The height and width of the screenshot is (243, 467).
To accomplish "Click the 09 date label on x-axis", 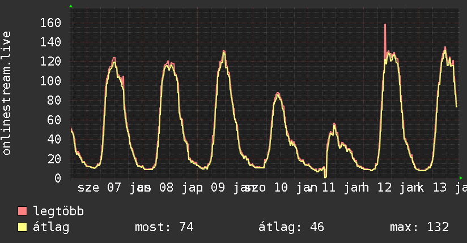I will pyautogui.click(x=218, y=188).
